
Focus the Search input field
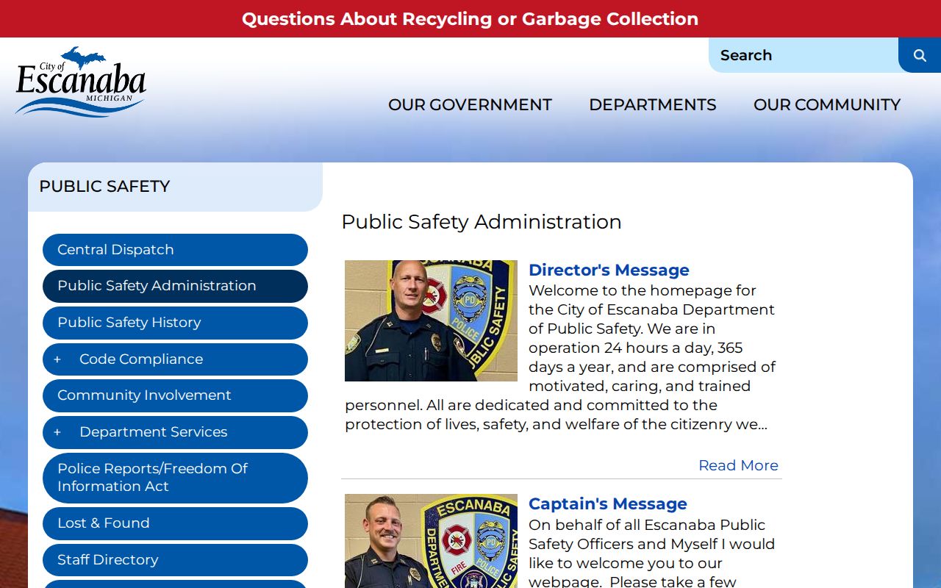[x=804, y=55]
